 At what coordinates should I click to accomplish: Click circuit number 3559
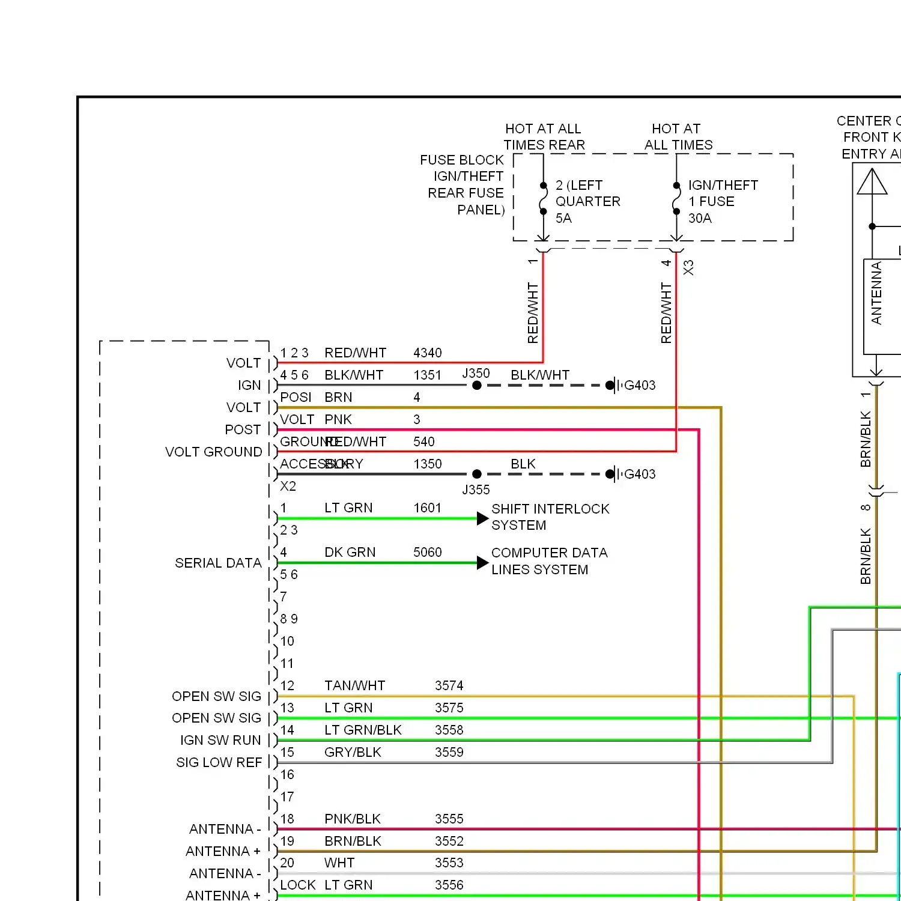point(449,752)
